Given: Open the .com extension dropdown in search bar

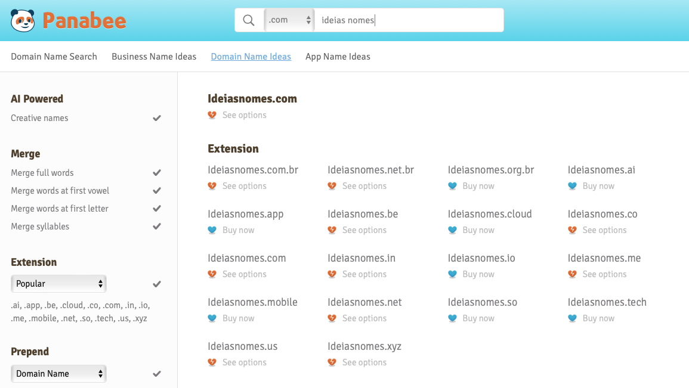Looking at the screenshot, I should (x=289, y=20).
